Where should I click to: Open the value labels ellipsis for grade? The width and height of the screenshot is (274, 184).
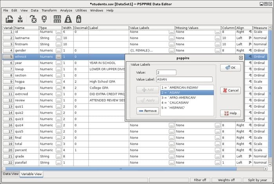coord(171,156)
